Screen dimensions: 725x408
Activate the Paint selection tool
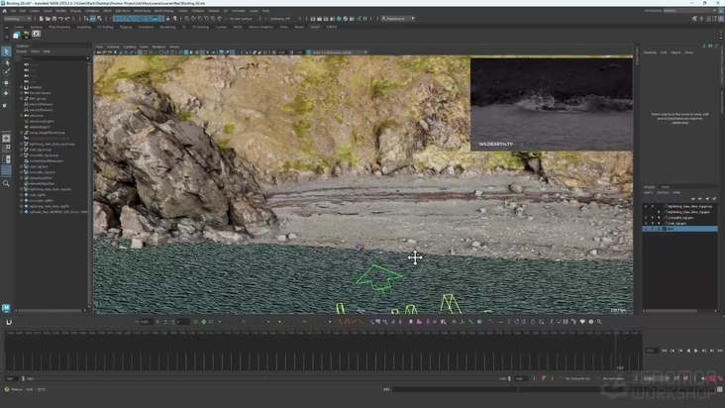click(6, 72)
